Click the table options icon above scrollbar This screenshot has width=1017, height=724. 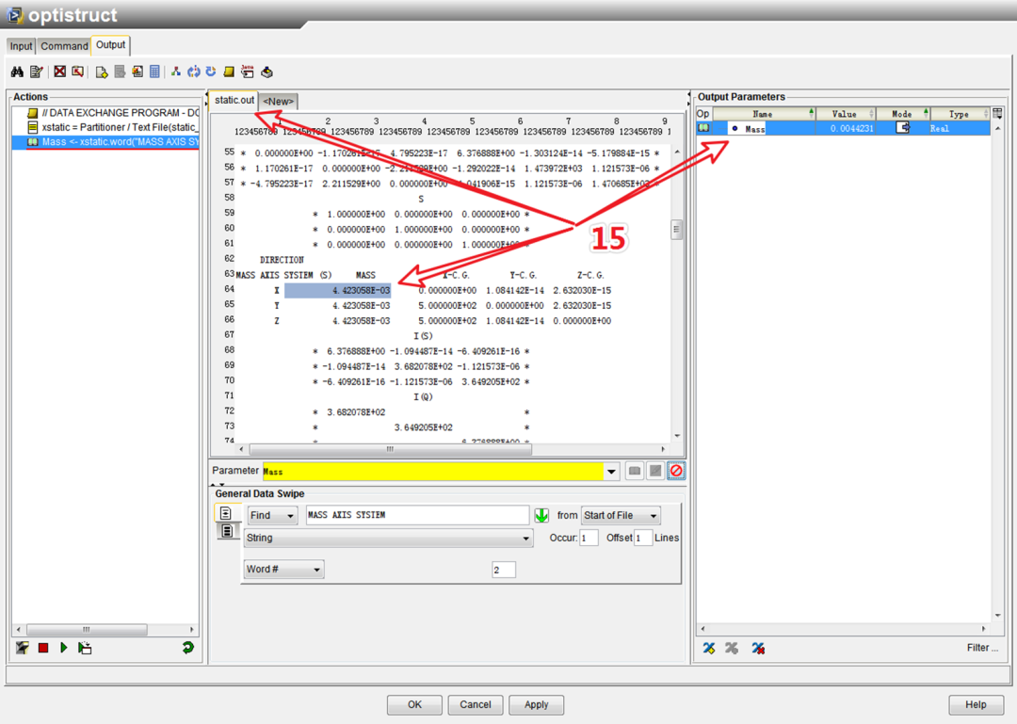click(997, 114)
